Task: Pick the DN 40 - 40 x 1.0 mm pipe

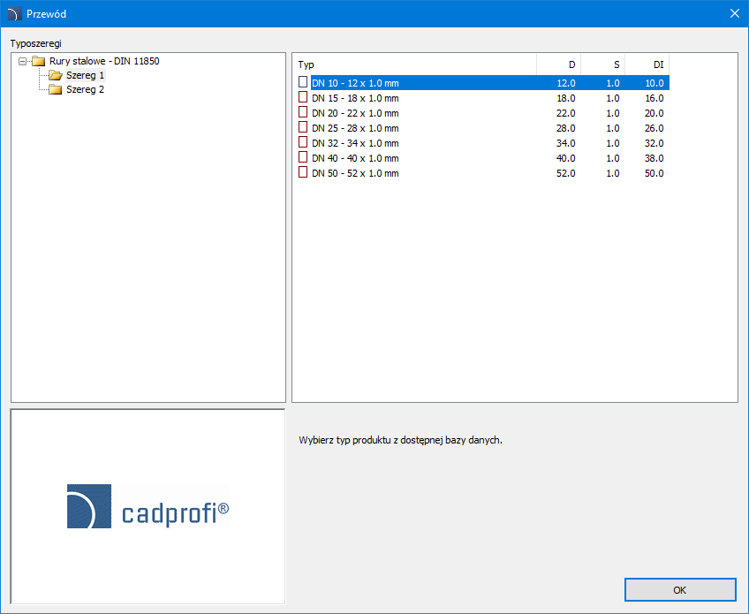Action: (x=355, y=158)
